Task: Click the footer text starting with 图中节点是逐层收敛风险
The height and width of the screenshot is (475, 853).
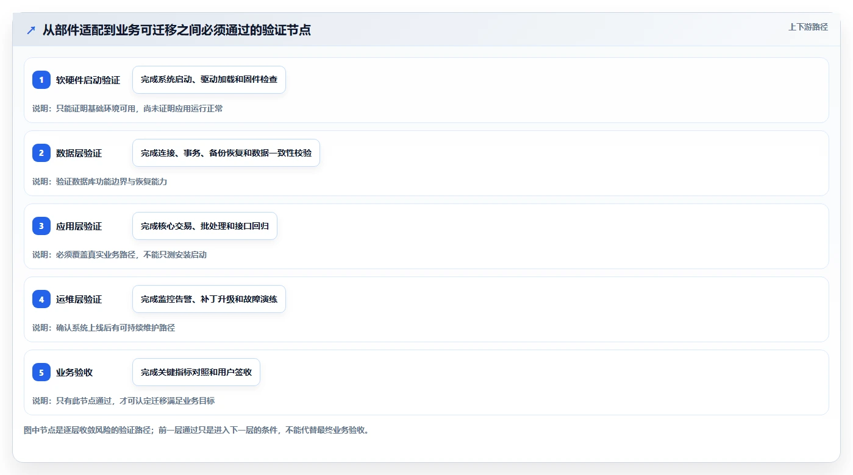Action: coord(196,430)
